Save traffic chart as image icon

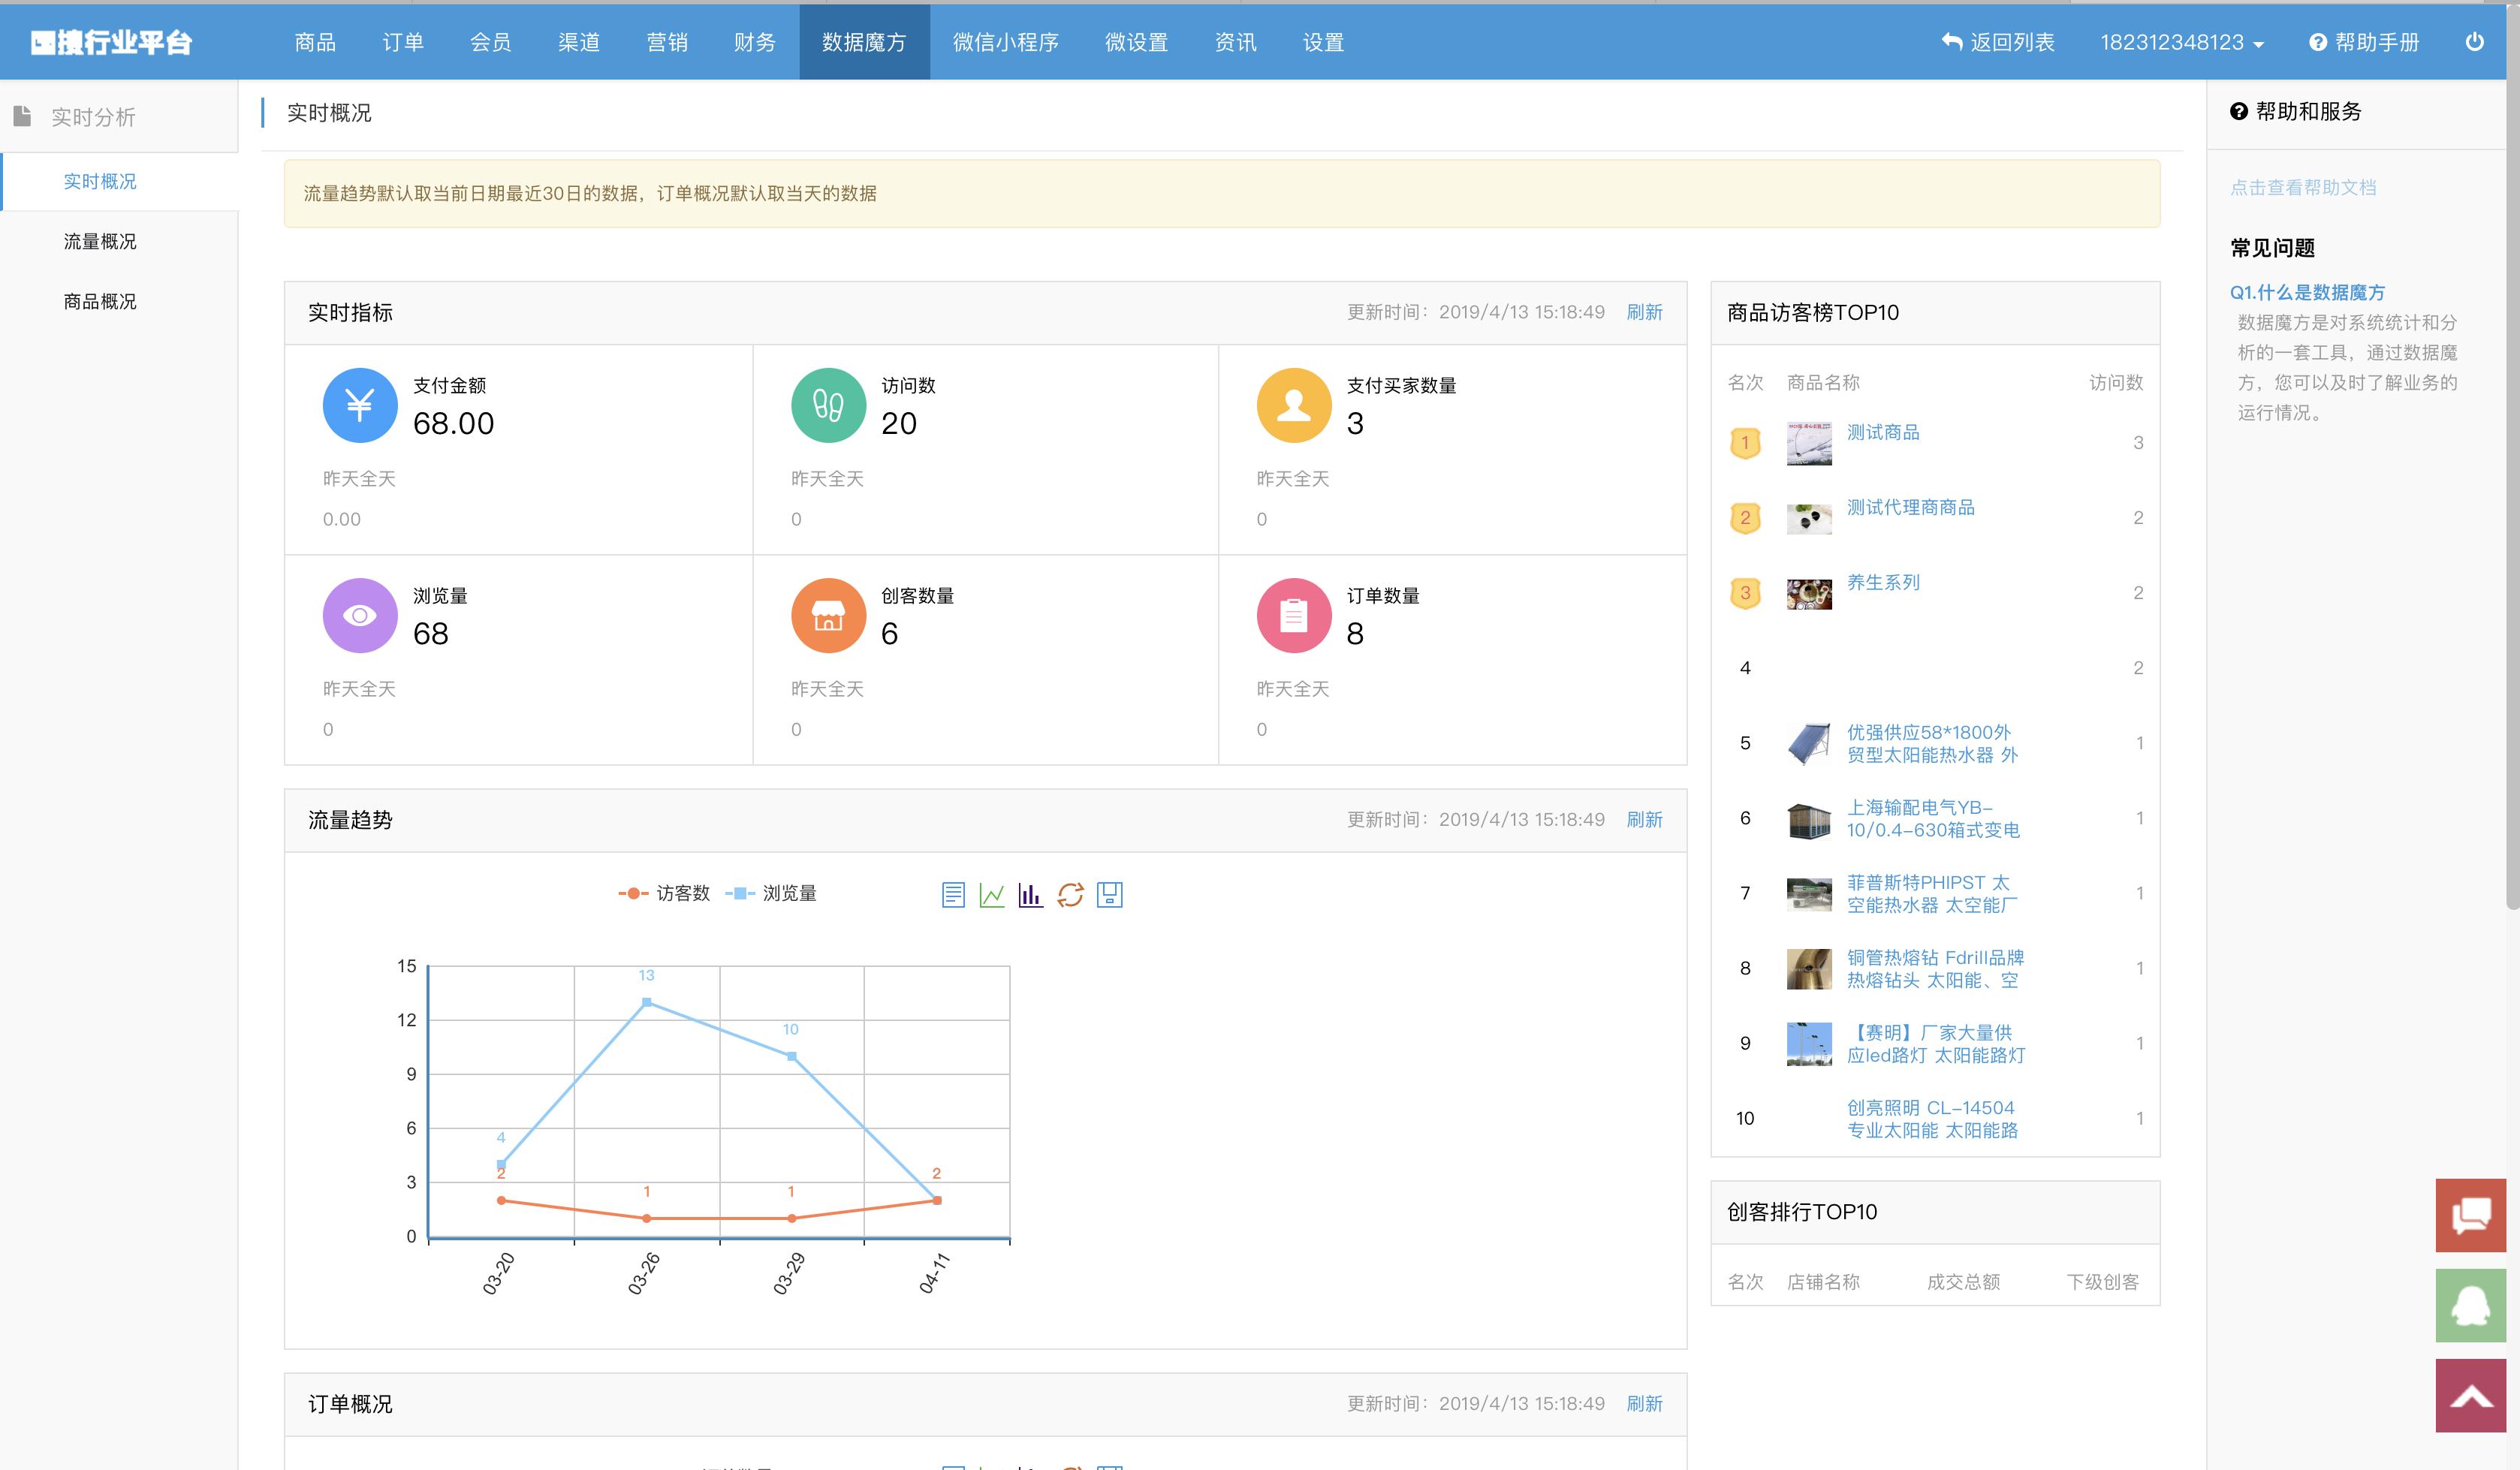point(1109,894)
